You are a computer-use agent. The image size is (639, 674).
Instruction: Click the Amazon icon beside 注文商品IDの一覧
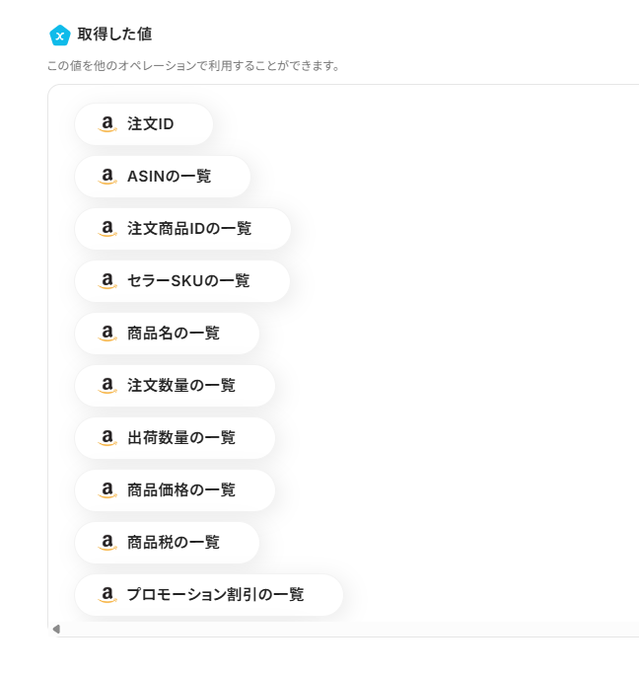107,229
